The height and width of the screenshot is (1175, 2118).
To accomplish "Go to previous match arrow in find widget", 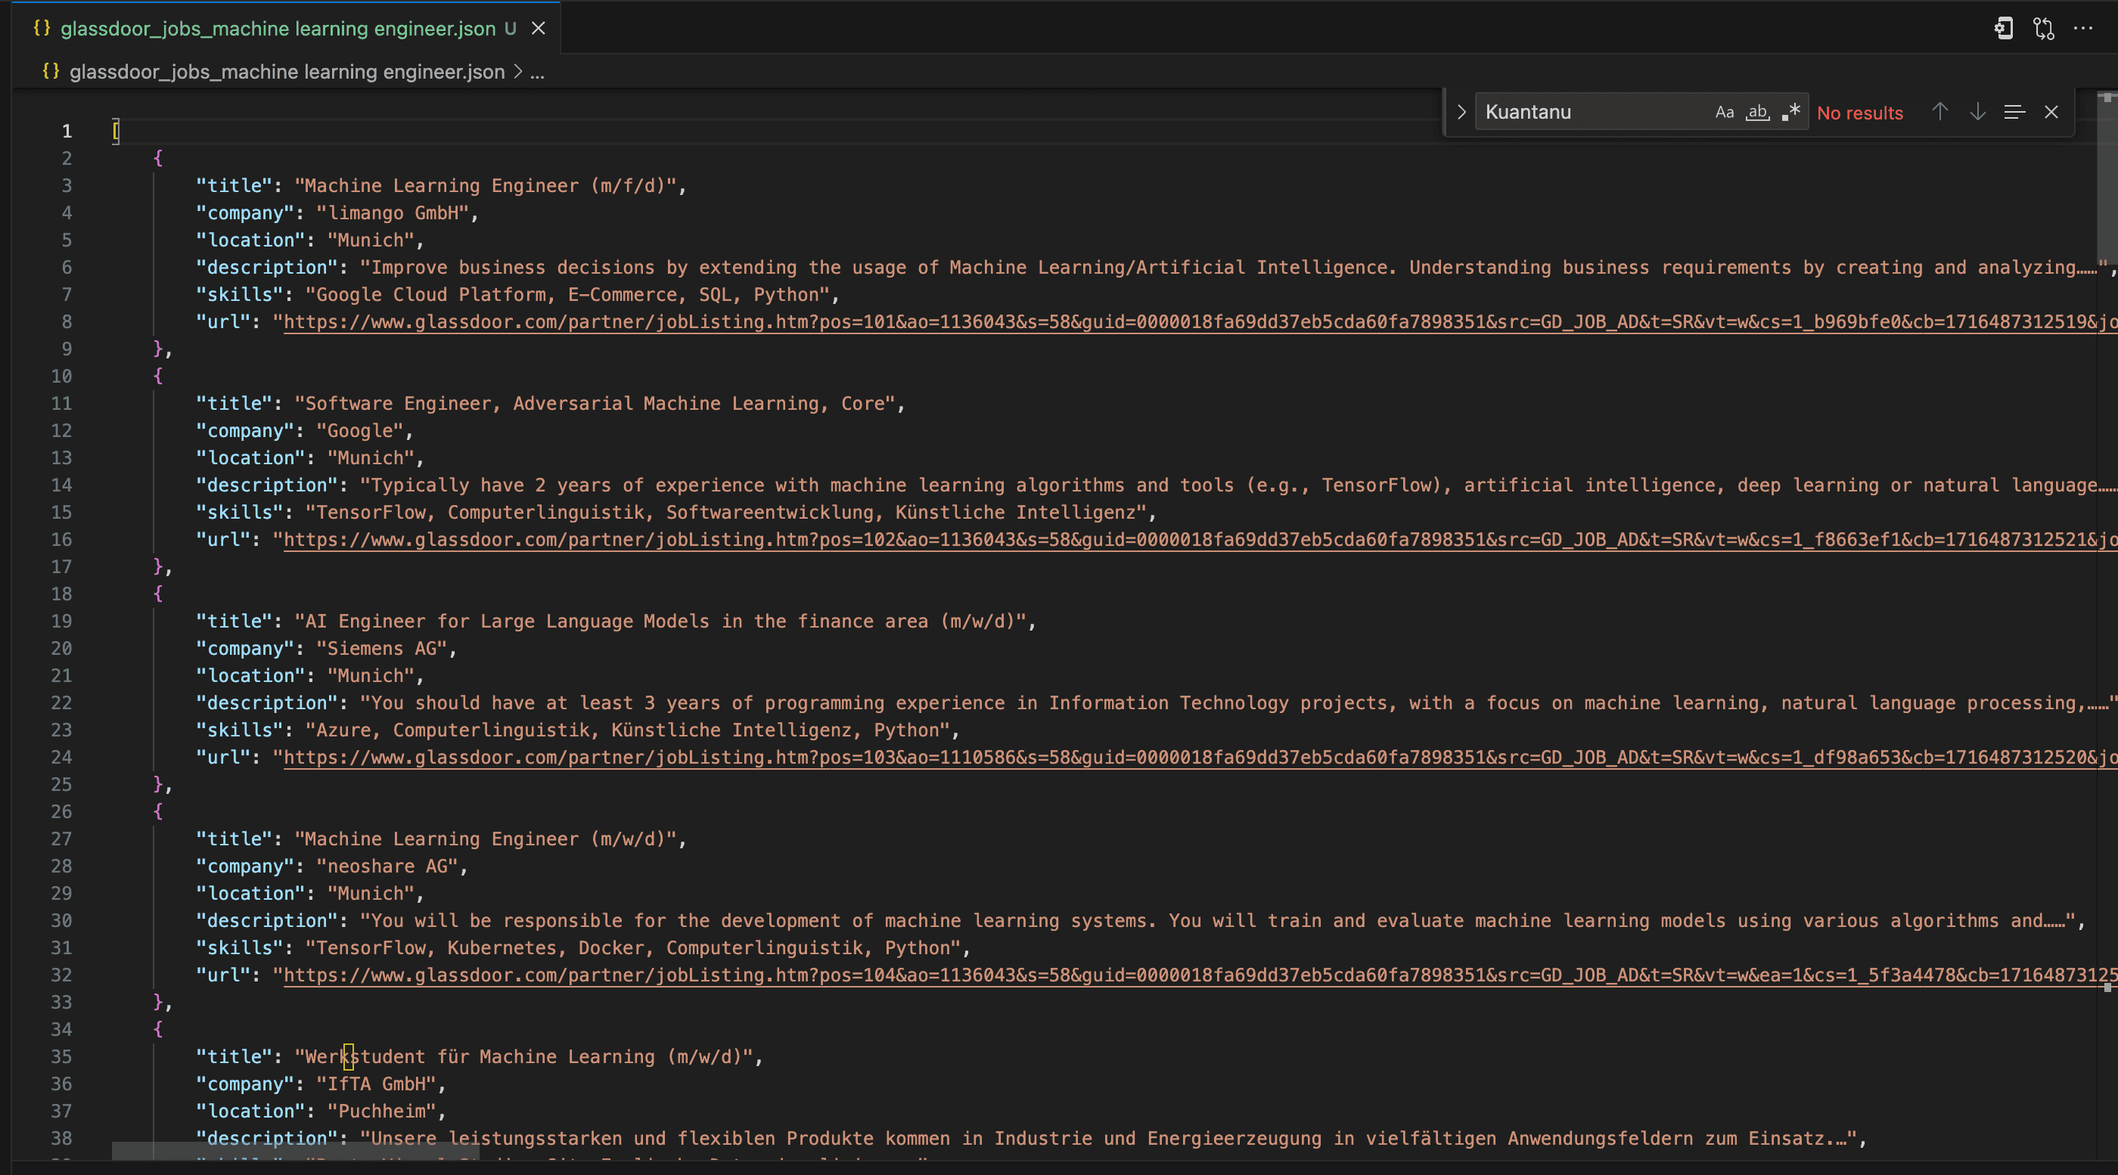I will [1939, 113].
